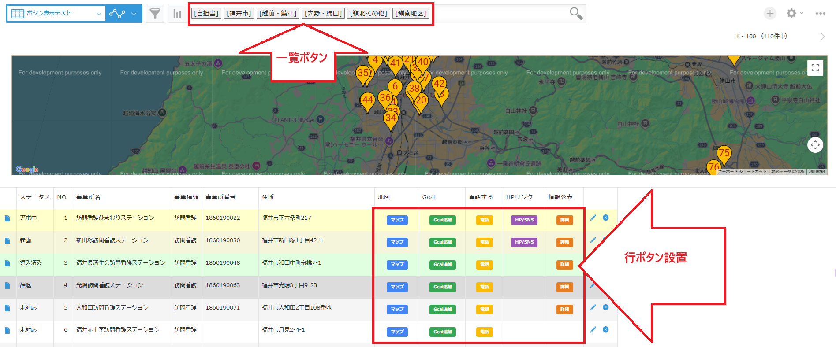This screenshot has width=836, height=347.
Task: Select the [嶺南地区] list filter
Action: (411, 13)
